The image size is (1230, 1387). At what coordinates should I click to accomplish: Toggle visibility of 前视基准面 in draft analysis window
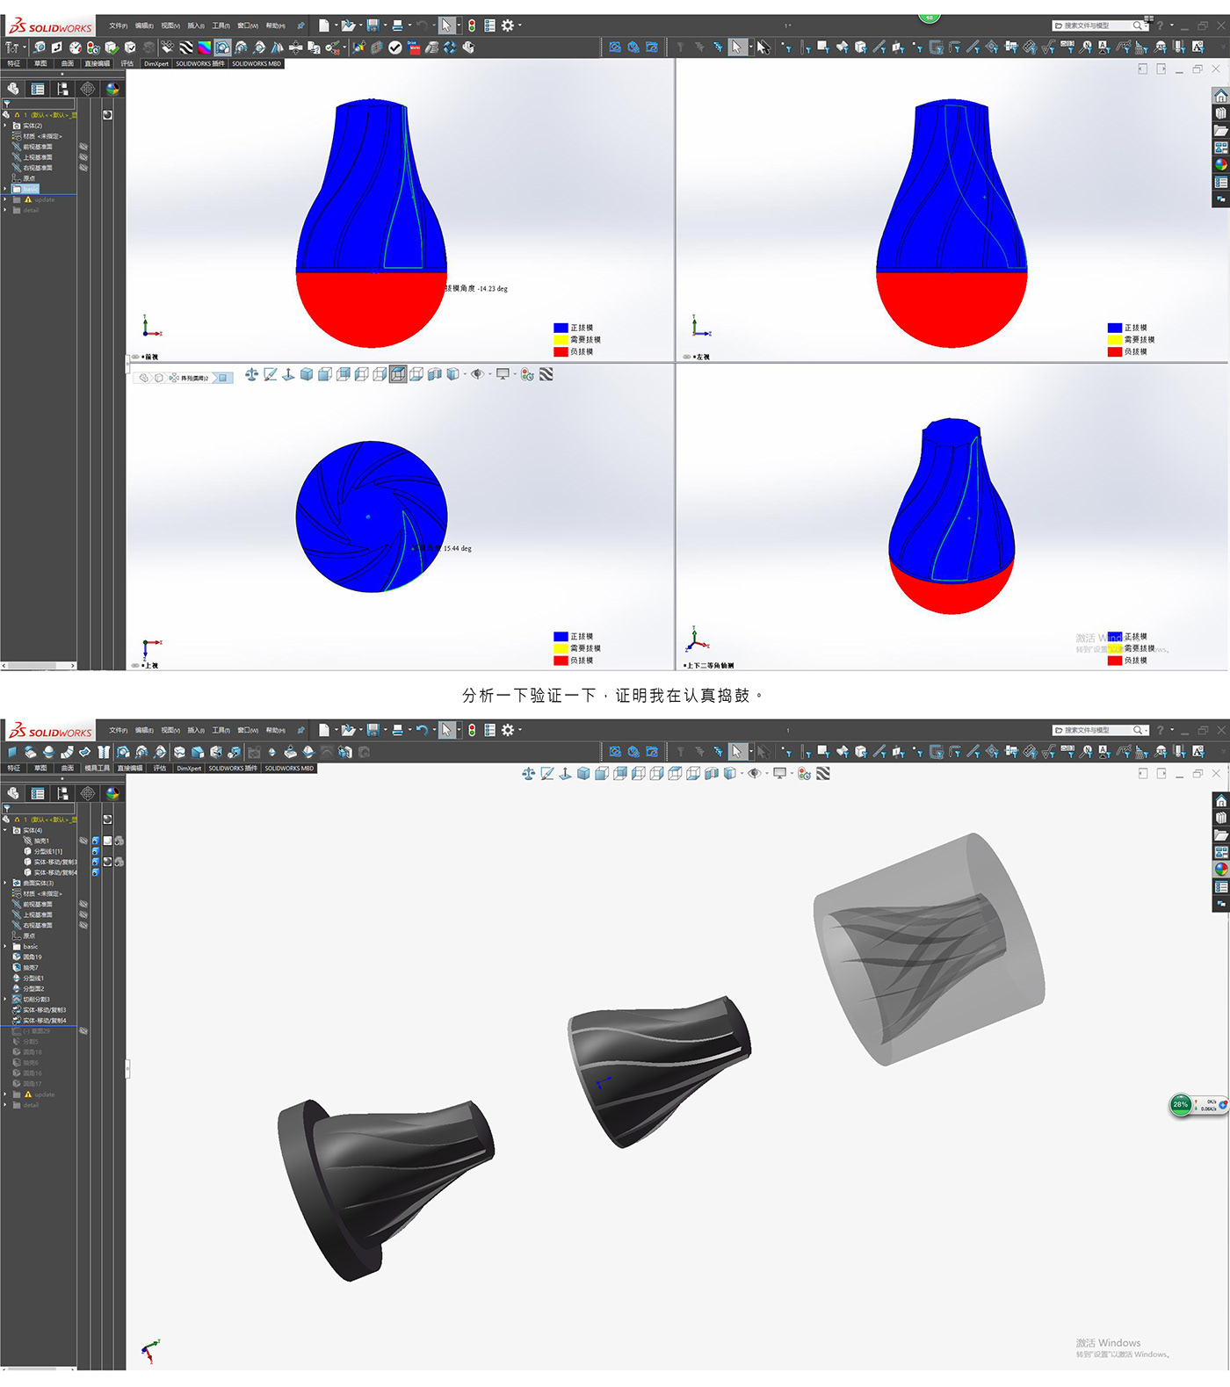pyautogui.click(x=83, y=147)
